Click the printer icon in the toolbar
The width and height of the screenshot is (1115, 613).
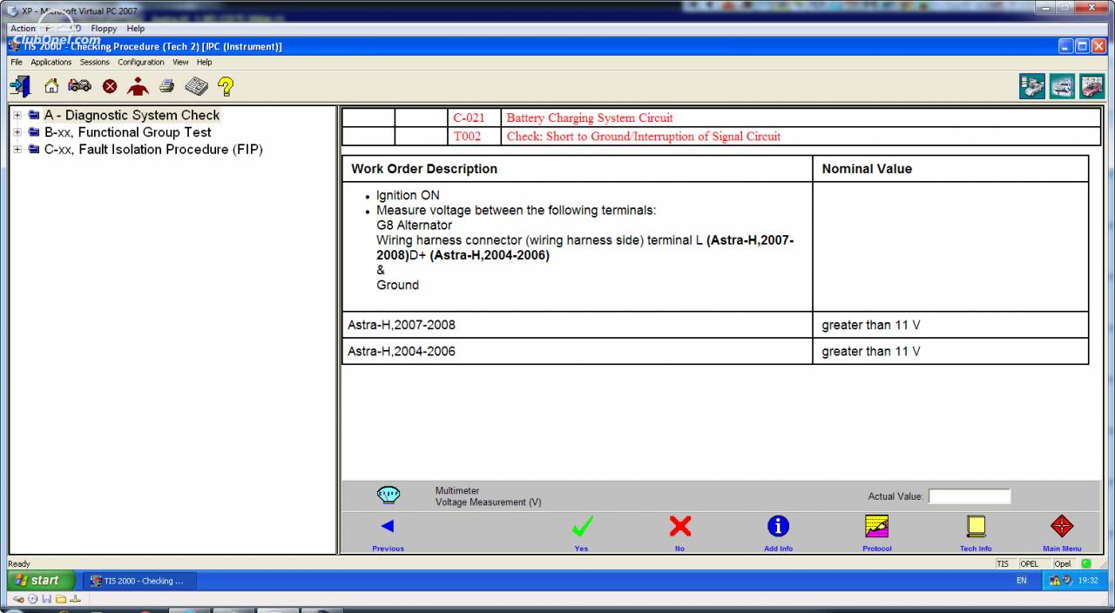(166, 86)
